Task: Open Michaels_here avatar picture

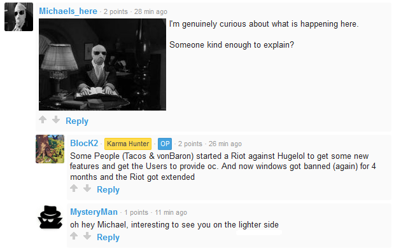Action: (x=19, y=17)
